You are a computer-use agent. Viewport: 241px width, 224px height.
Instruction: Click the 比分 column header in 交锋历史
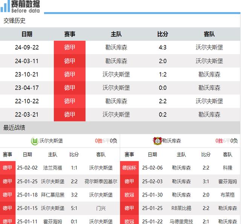tap(163, 34)
